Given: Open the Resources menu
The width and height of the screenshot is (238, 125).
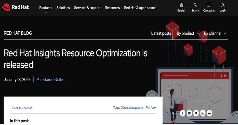Looking at the screenshot, I should (x=112, y=8).
